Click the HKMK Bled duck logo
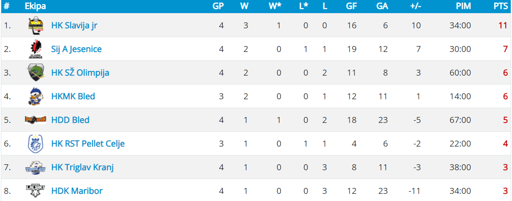 click(36, 96)
